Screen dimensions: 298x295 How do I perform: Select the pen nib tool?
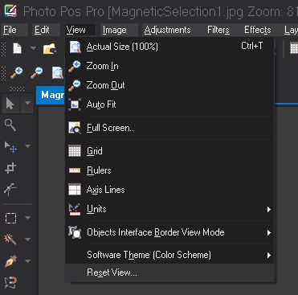coord(10,261)
